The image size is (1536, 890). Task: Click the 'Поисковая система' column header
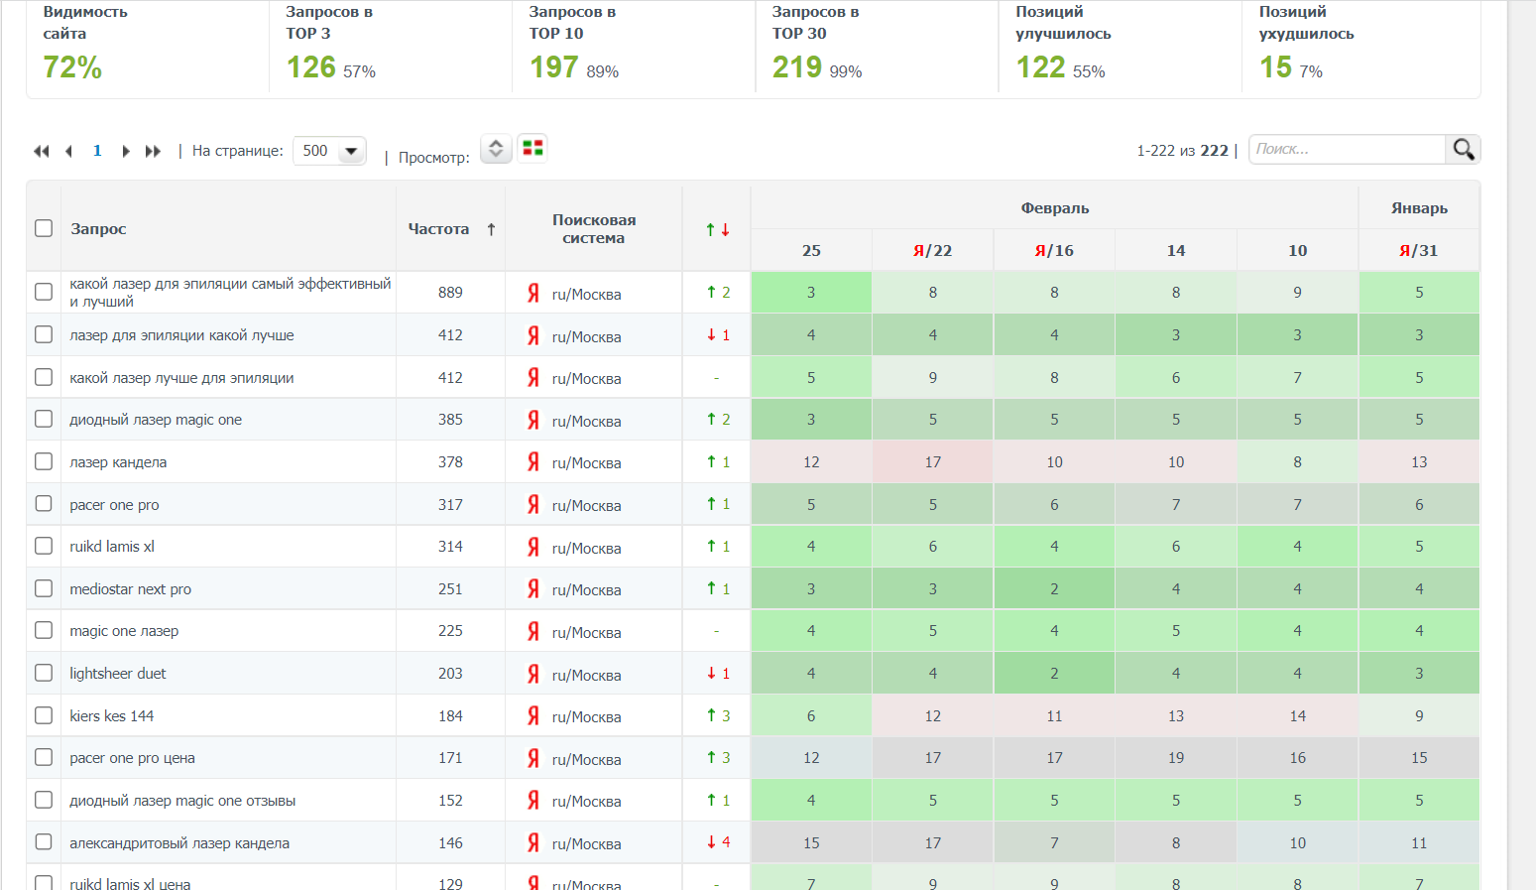pyautogui.click(x=594, y=229)
